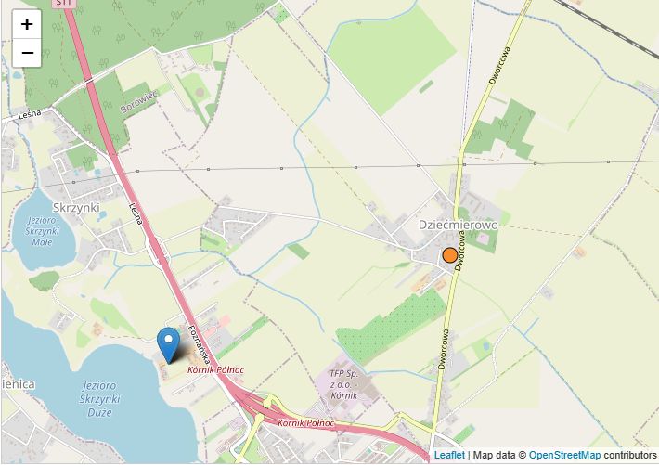Viewport: 659px width, 465px height.
Task: Open the Leaflet attribution link
Action: point(449,455)
